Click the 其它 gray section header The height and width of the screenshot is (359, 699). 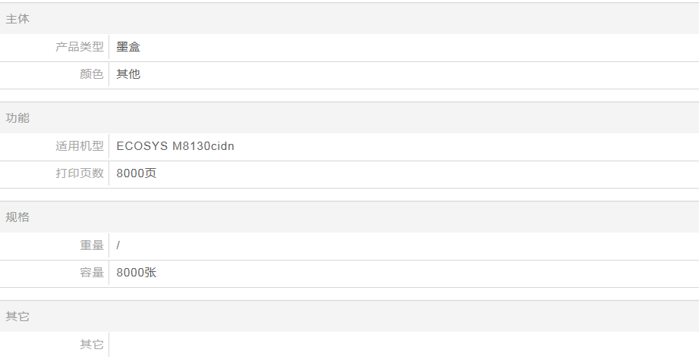pyautogui.click(x=17, y=317)
